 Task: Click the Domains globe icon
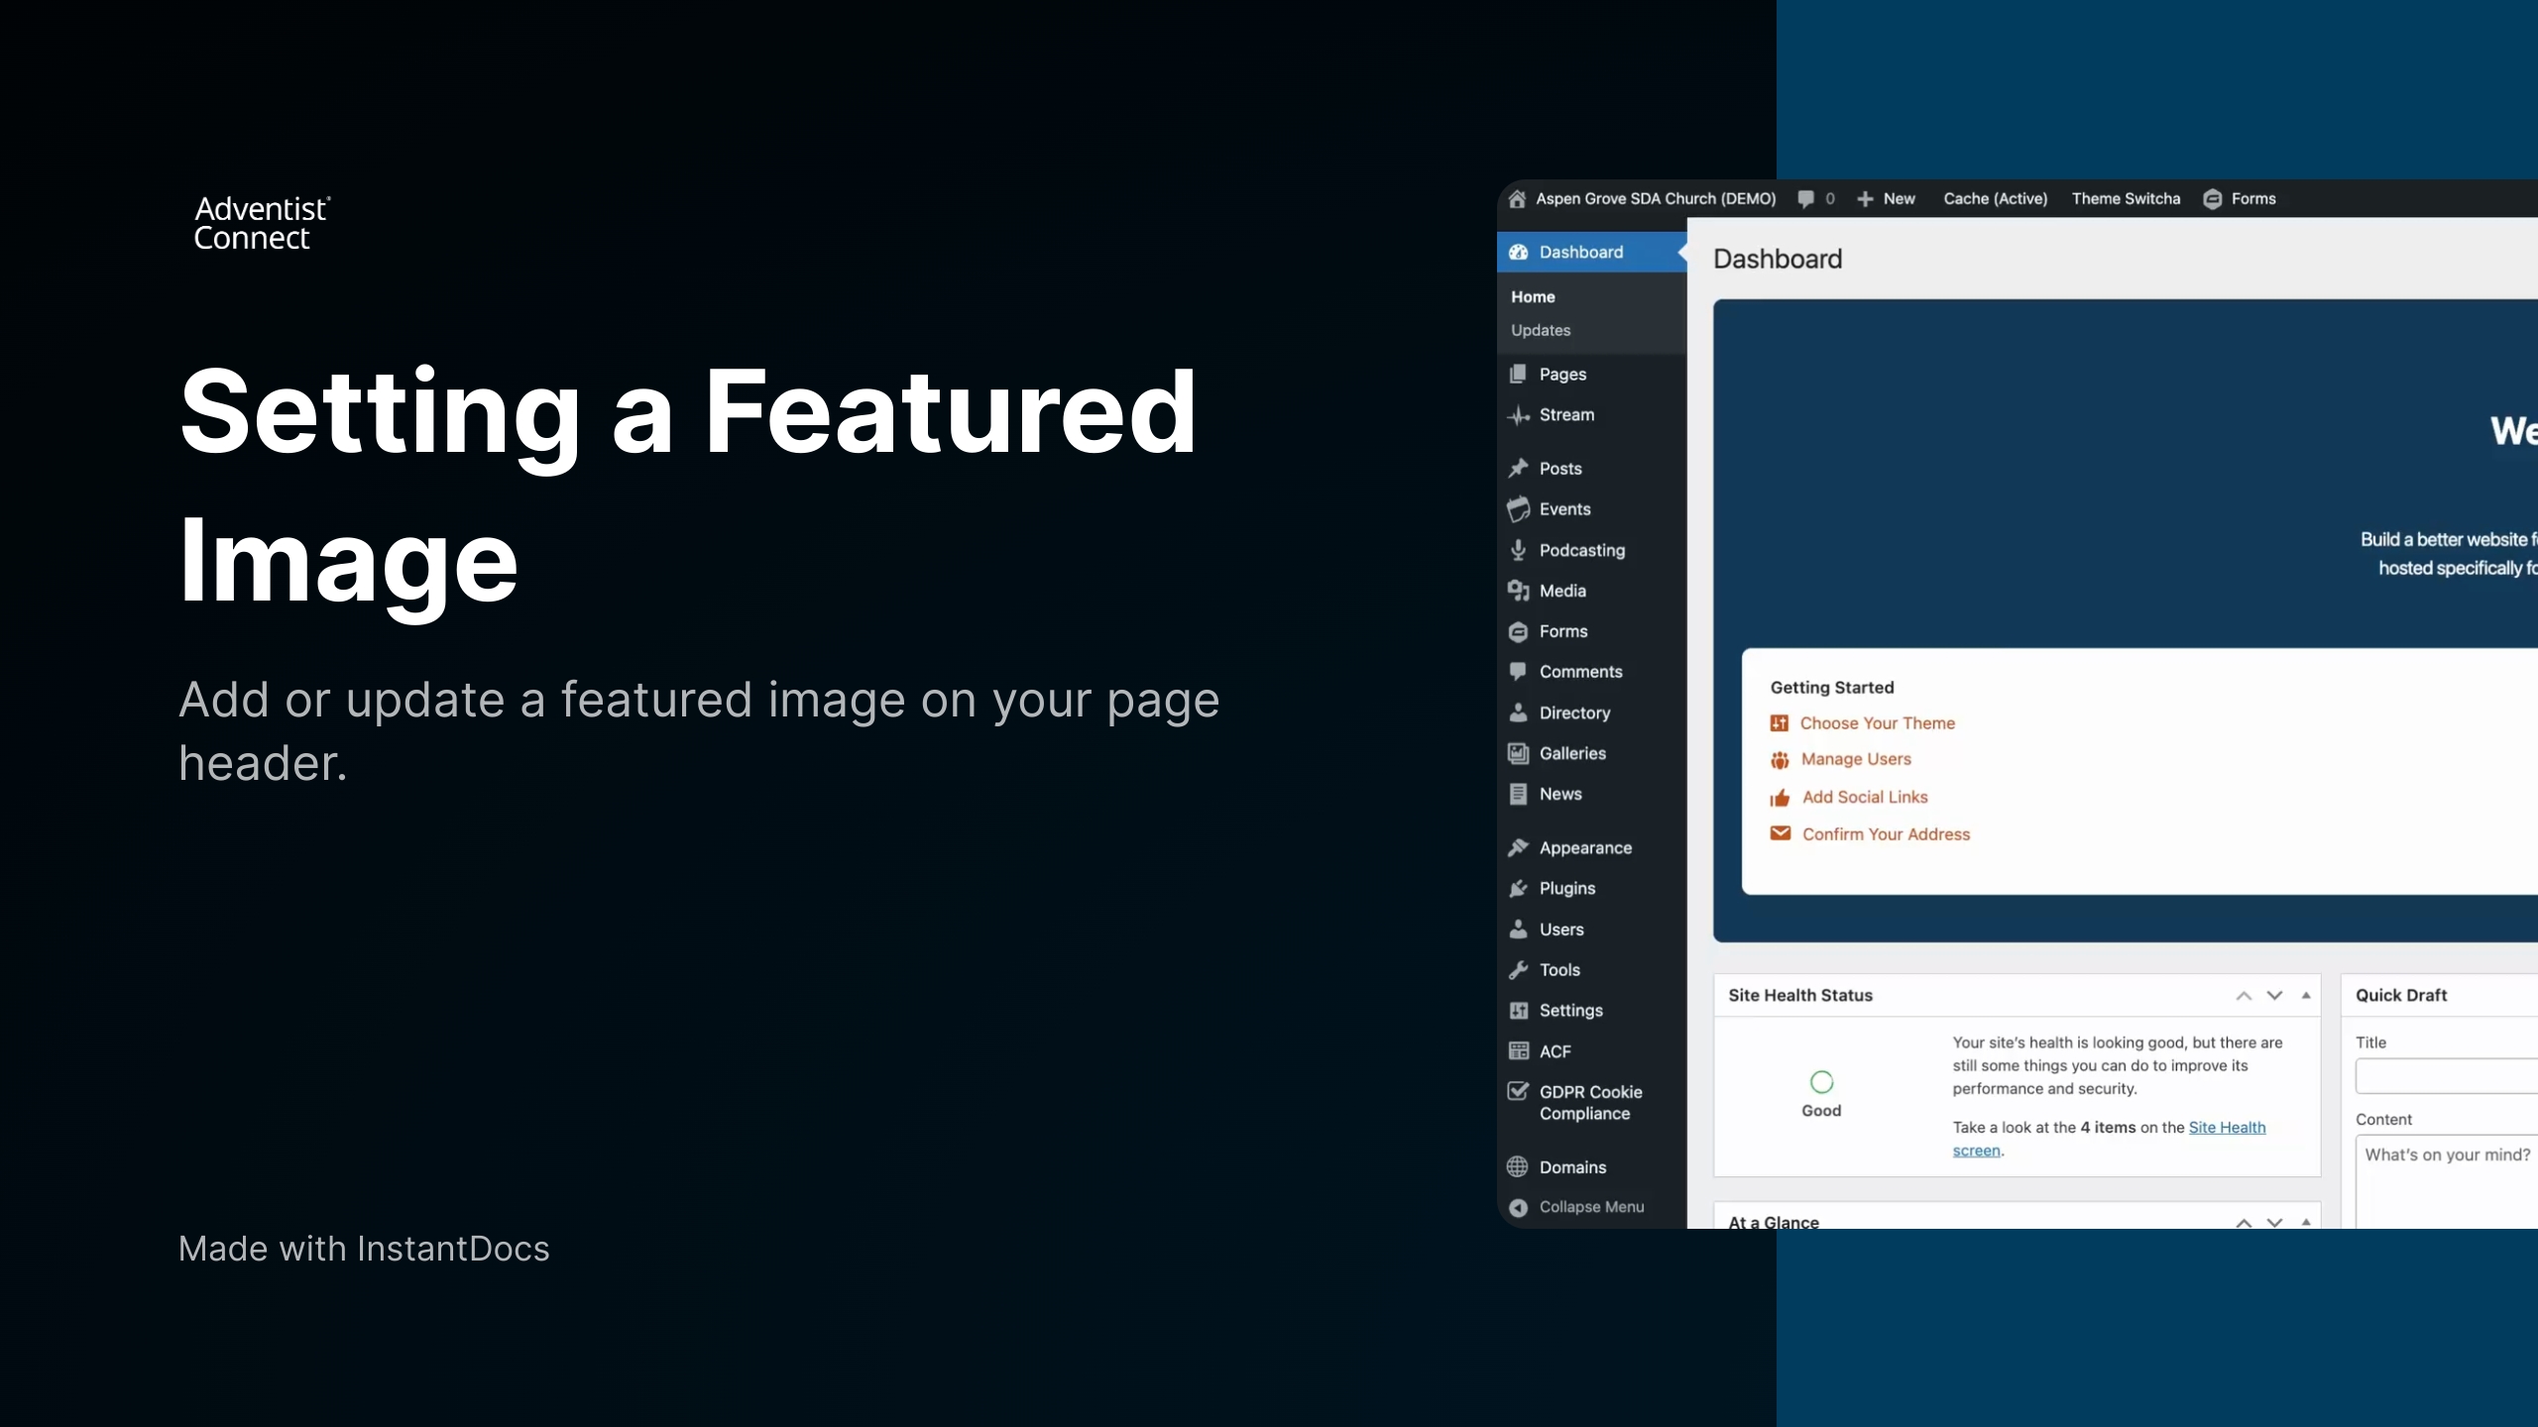pyautogui.click(x=1518, y=1166)
